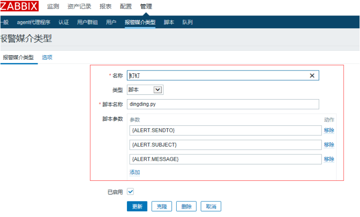Click the {ALERT.MESSAGE} parameter field
Screen dimensions: 360x217
[226, 159]
